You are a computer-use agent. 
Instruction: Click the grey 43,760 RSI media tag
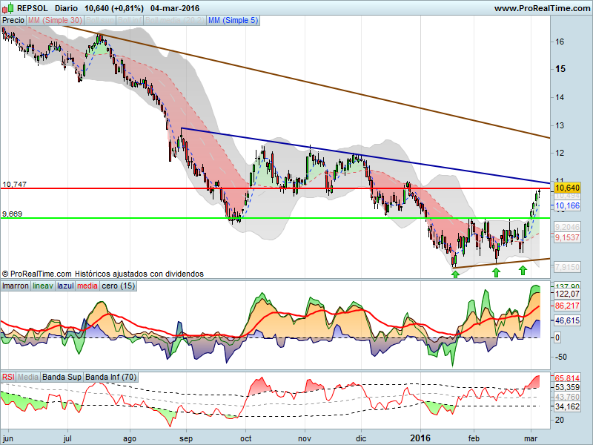pyautogui.click(x=567, y=397)
